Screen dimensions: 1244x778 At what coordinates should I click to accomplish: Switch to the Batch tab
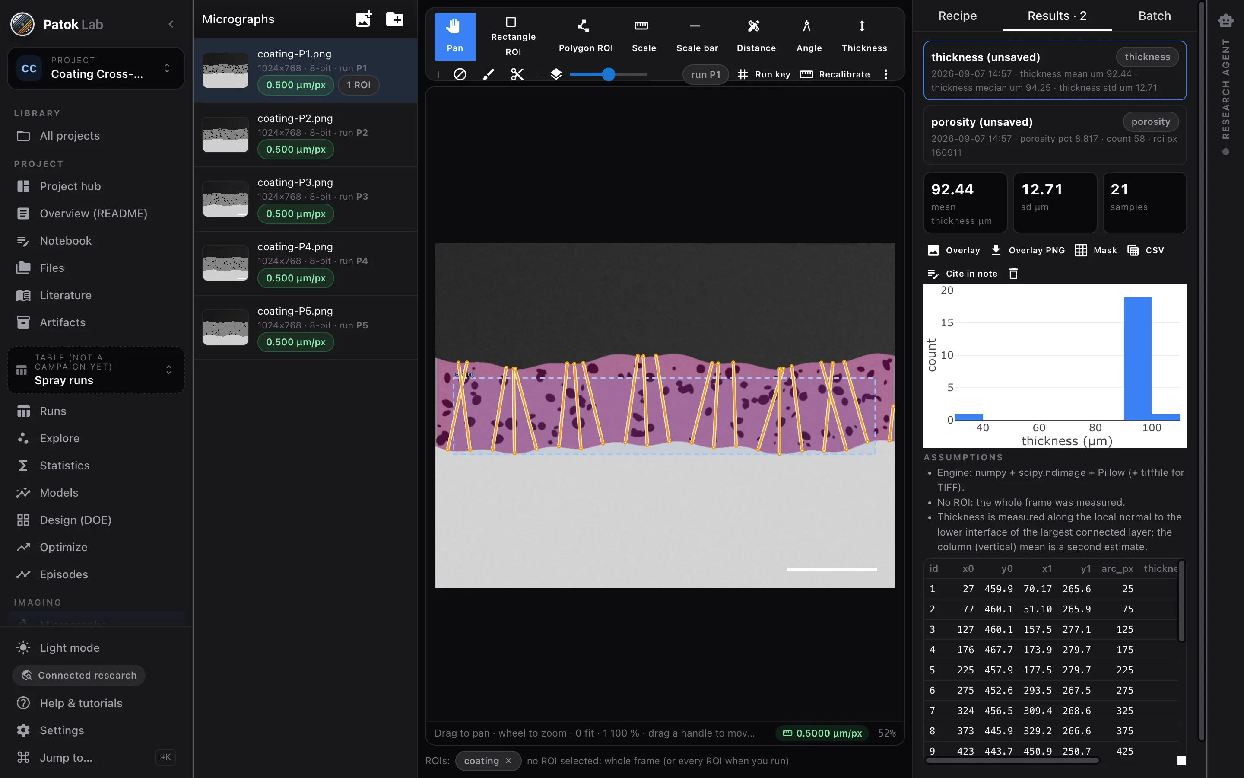click(1154, 16)
